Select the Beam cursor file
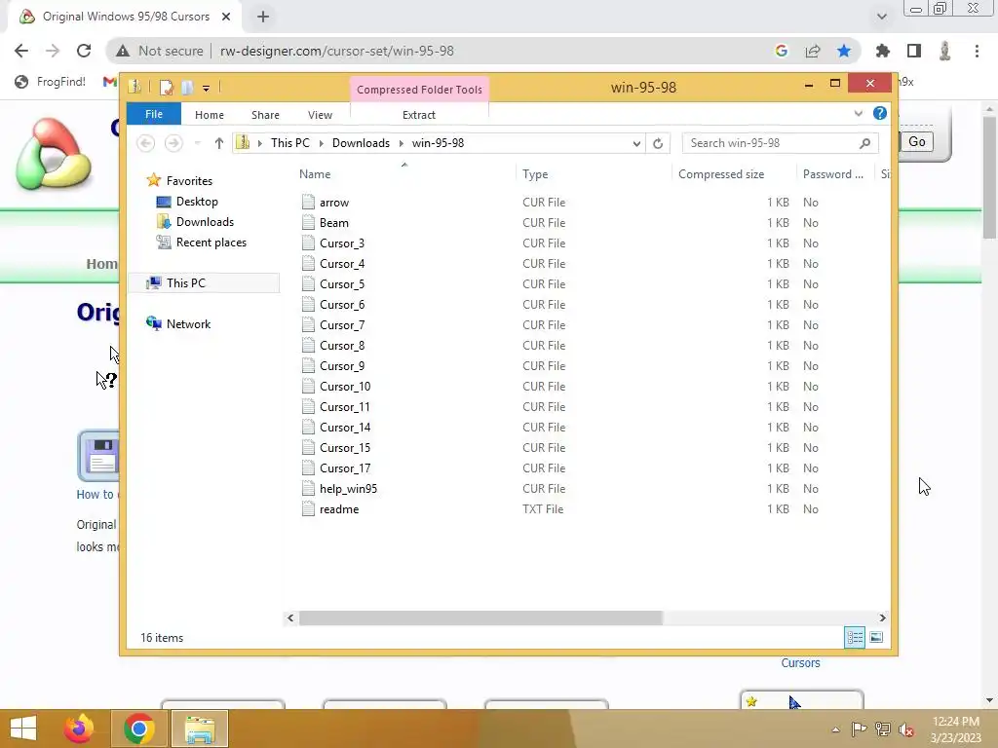This screenshot has height=748, width=998. click(334, 223)
